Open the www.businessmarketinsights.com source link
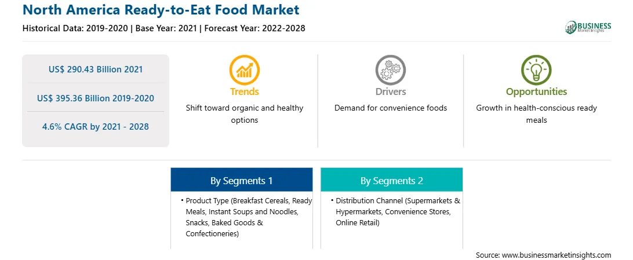Viewport: 633px width, 260px height. point(555,255)
